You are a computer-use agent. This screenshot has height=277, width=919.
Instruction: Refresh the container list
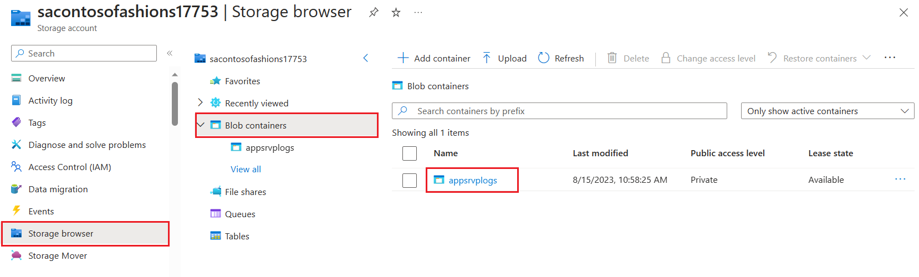(561, 58)
